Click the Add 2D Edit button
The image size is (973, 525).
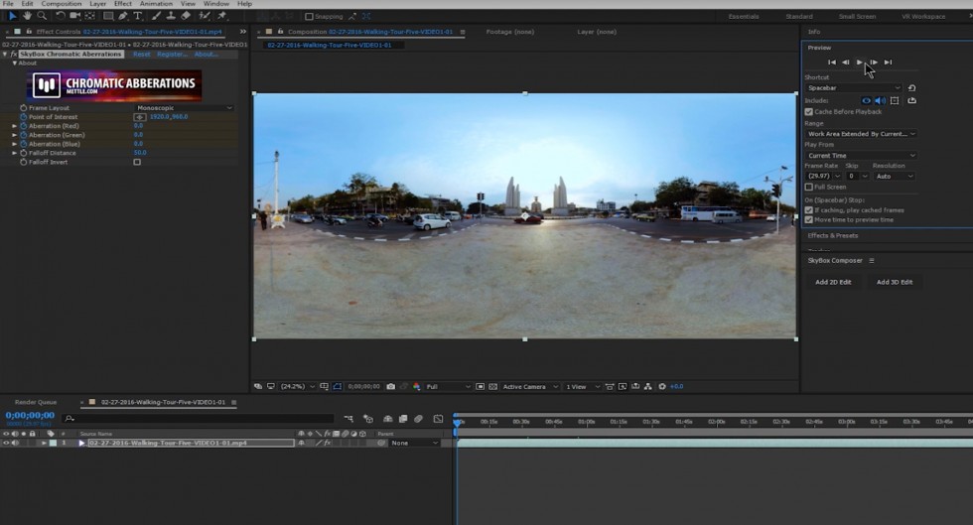point(833,282)
